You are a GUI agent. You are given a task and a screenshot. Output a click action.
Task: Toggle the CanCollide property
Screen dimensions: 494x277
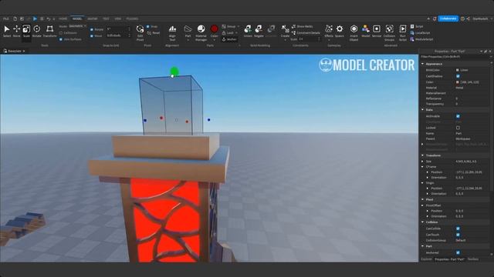pyautogui.click(x=458, y=229)
